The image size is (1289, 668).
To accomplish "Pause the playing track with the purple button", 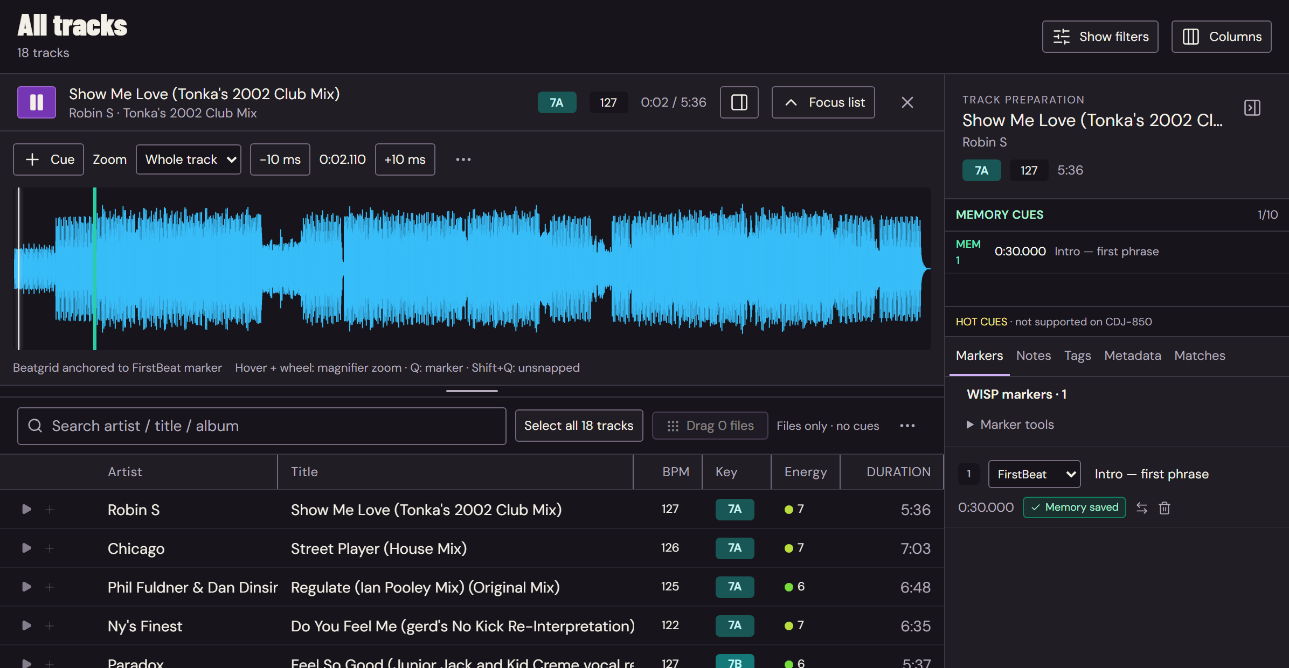I will [x=37, y=102].
